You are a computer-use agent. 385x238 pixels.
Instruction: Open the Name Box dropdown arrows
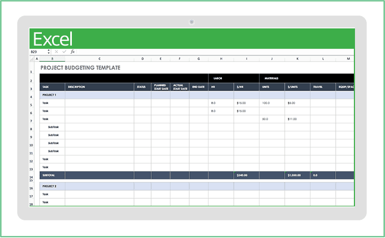coord(49,52)
